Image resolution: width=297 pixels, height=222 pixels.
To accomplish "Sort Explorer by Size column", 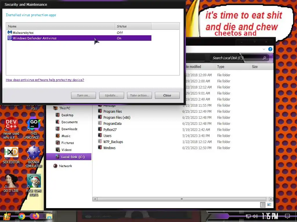I will coord(262,67).
